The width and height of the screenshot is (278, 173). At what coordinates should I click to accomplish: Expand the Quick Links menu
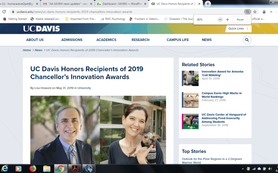click(x=238, y=28)
